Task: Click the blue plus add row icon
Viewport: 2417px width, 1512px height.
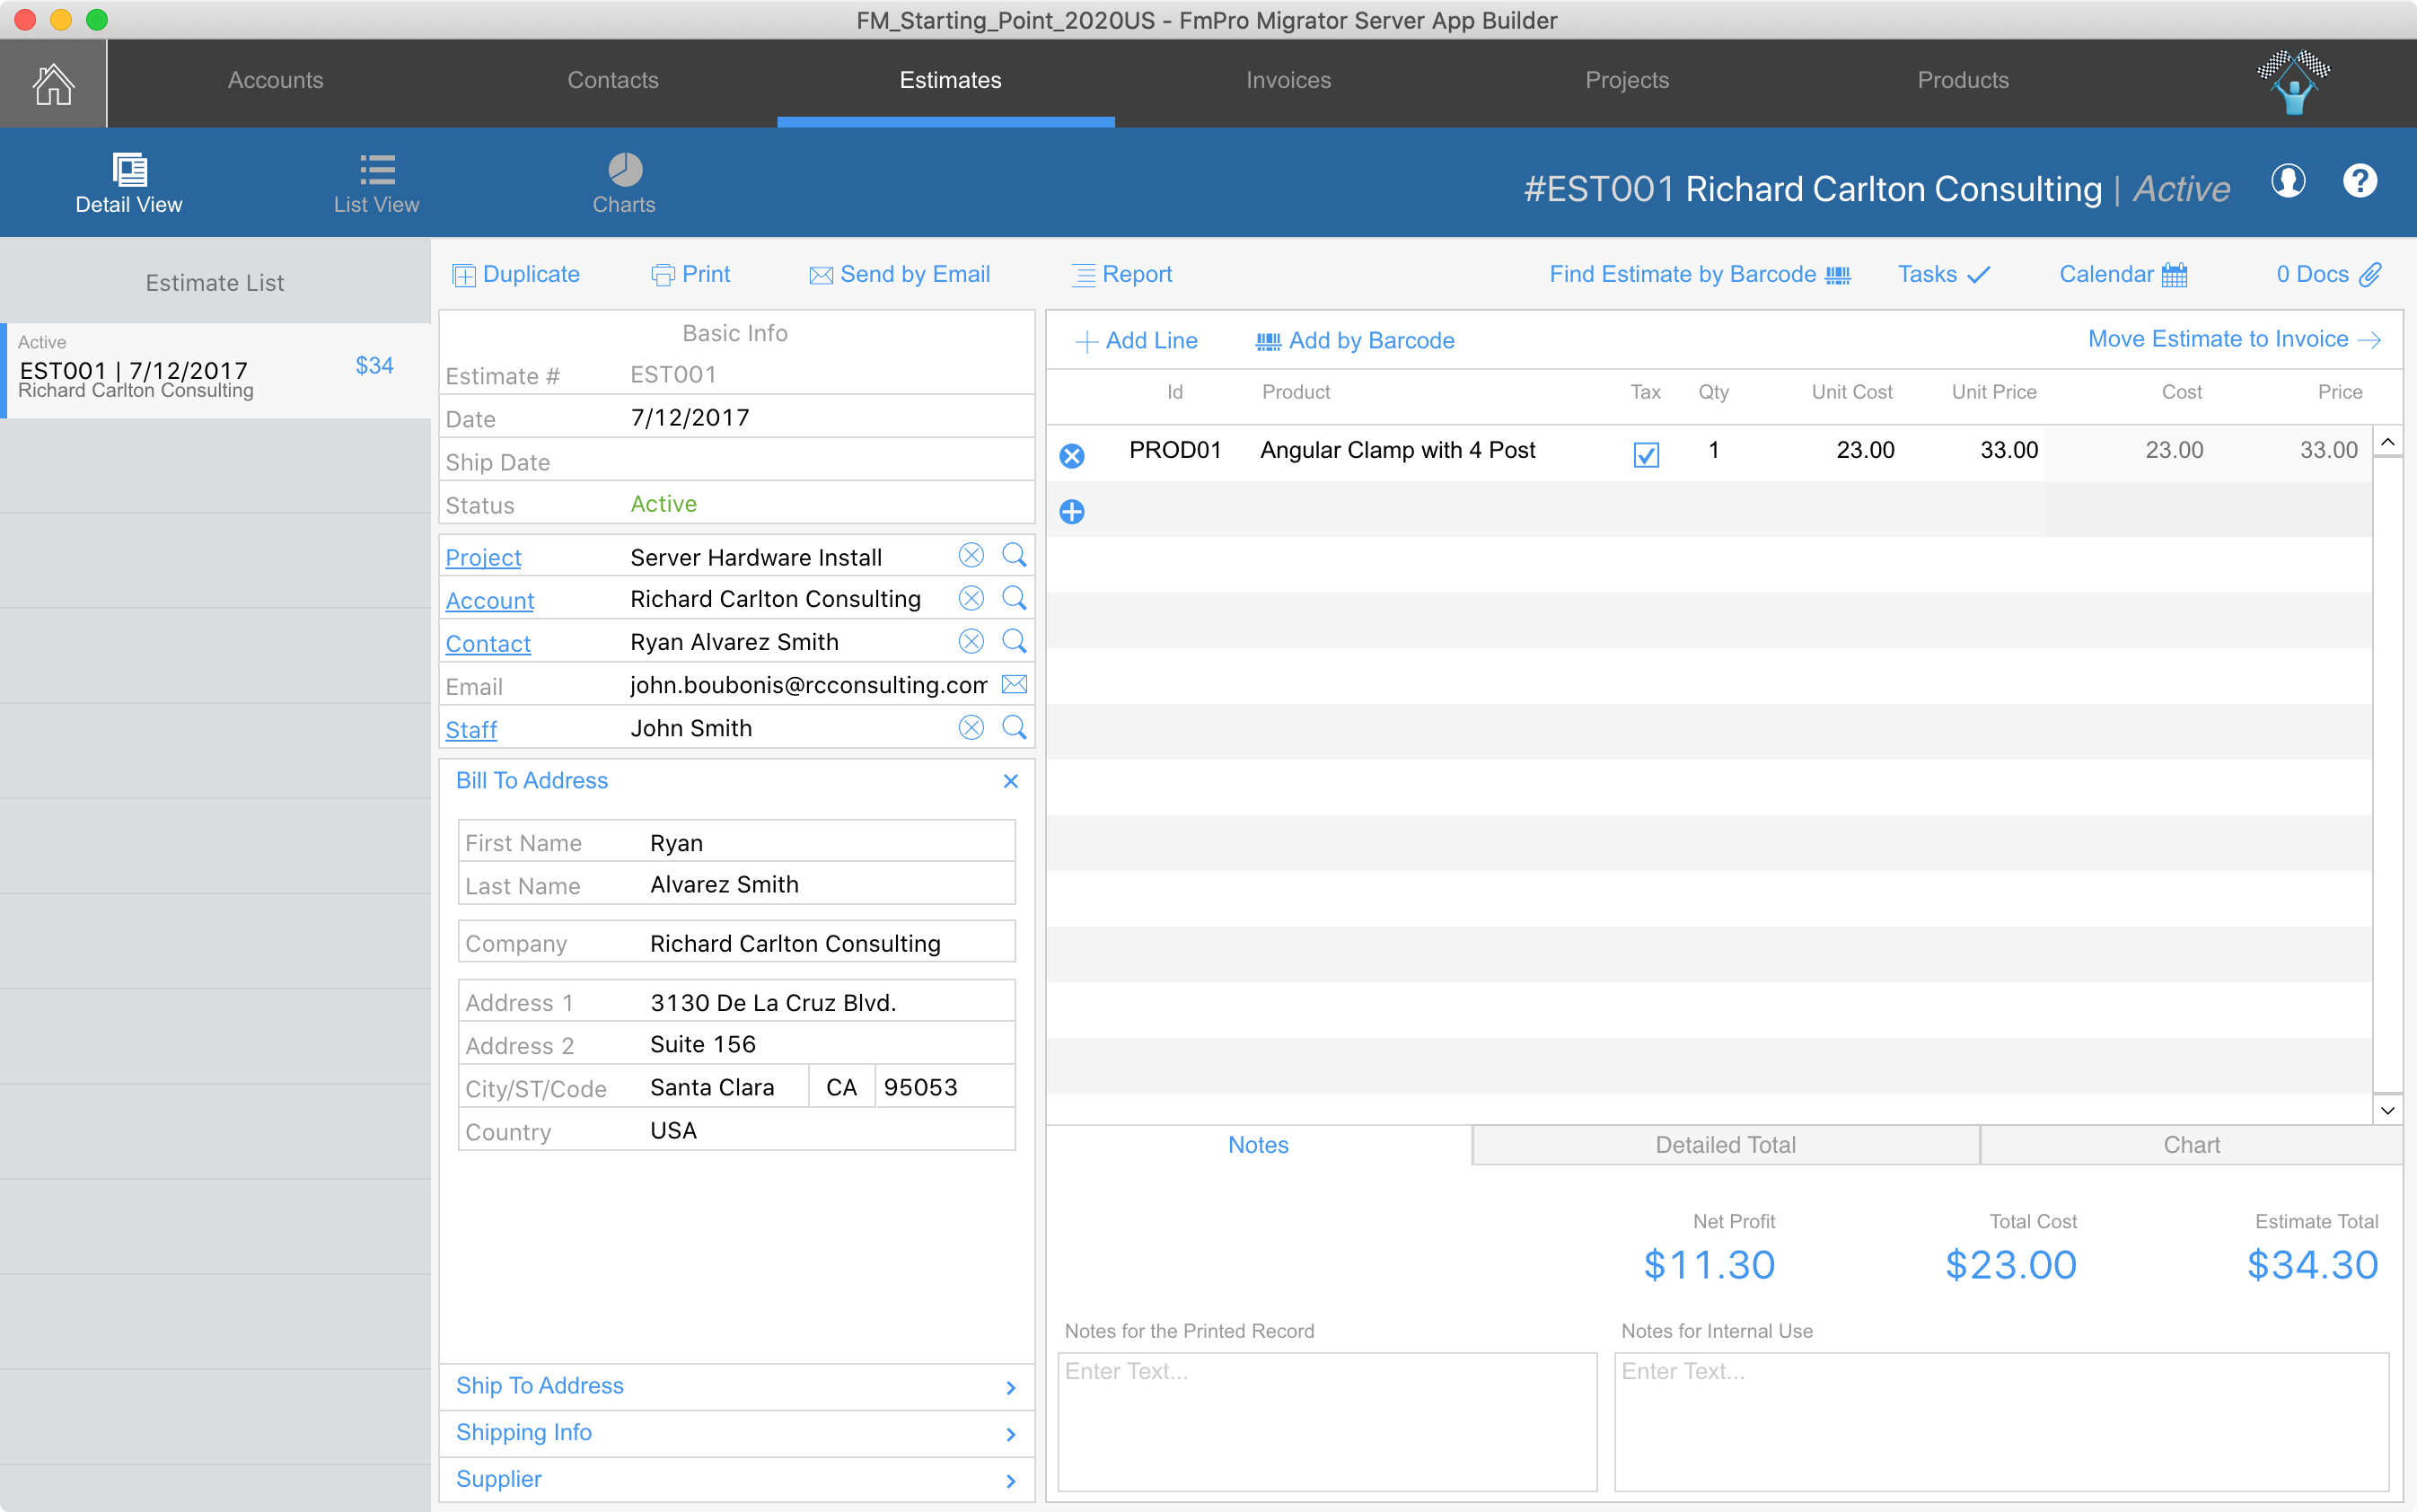Action: tap(1072, 512)
